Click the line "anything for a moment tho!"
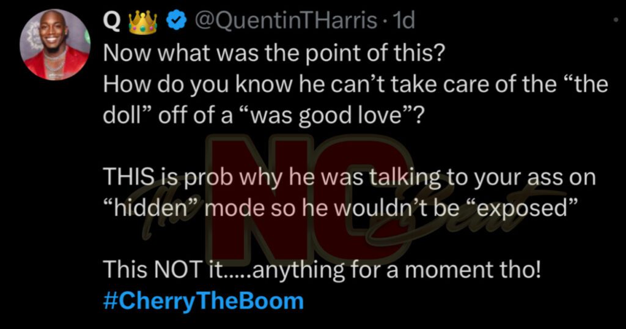Screen dimensions: 626x329 pos(396,270)
